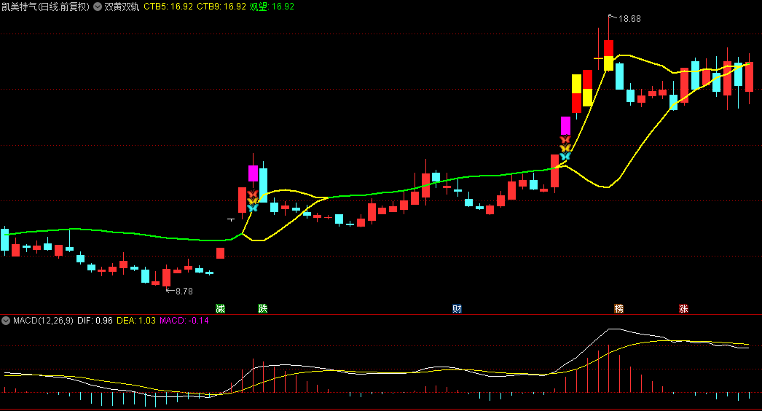This screenshot has height=411, width=762.
Task: Click the right magenta candlestick
Action: pos(565,125)
